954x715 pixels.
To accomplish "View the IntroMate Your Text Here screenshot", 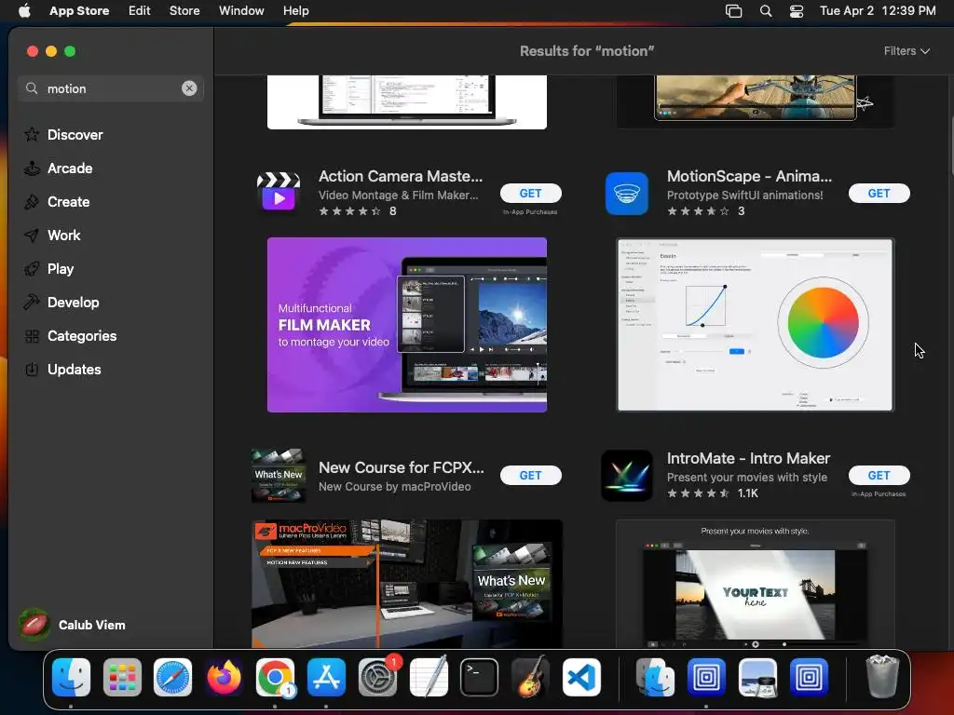I will point(755,584).
